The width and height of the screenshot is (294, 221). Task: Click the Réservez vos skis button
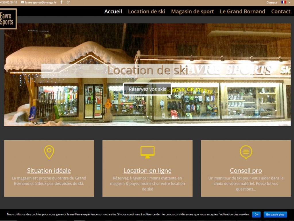(147, 89)
